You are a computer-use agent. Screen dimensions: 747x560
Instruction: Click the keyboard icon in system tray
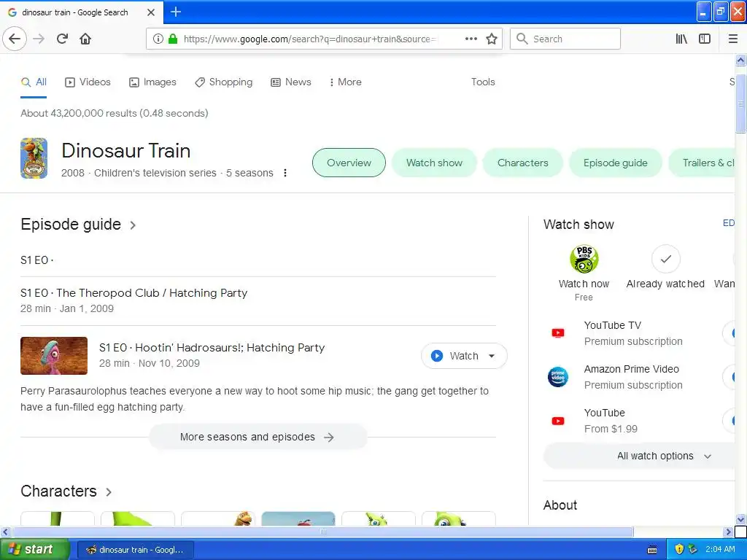(x=652, y=550)
